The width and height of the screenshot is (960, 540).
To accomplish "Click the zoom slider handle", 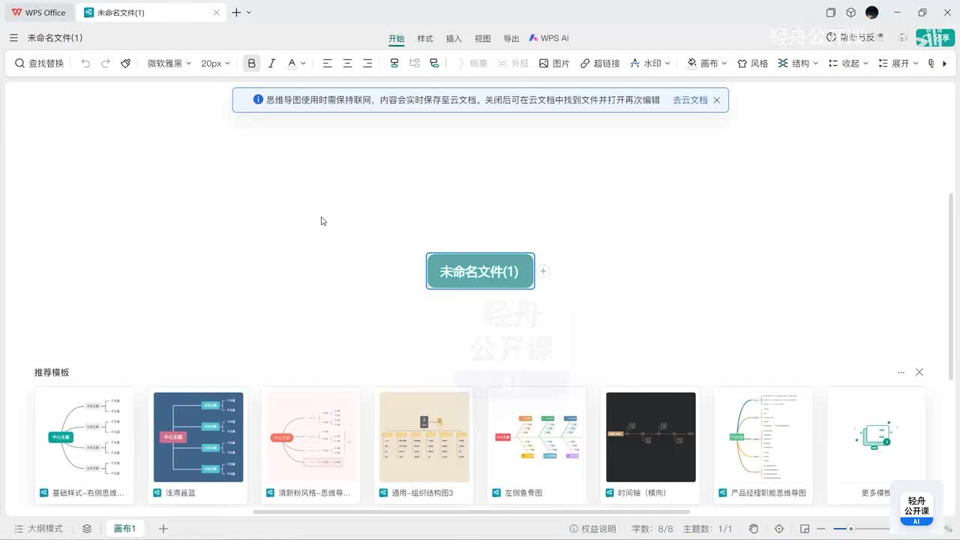I will coord(850,529).
